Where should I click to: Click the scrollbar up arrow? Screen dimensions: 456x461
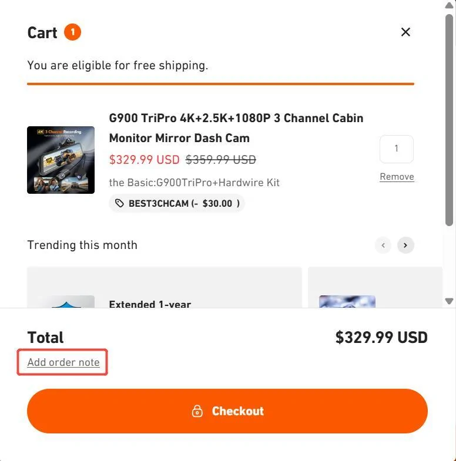pos(450,5)
